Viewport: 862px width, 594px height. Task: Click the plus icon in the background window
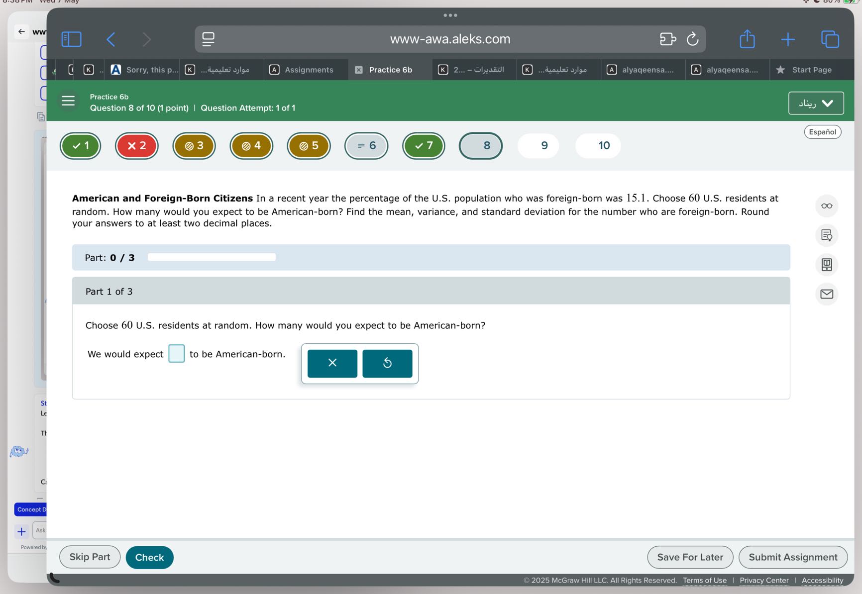(x=21, y=532)
